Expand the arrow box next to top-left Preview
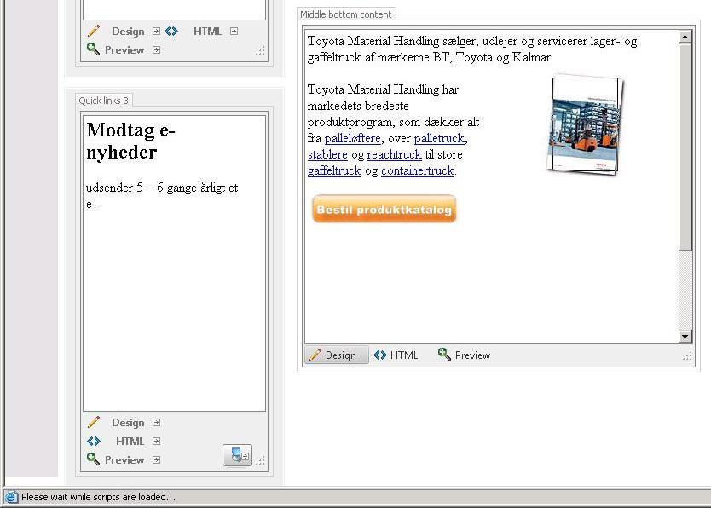This screenshot has width=711, height=508. (157, 49)
